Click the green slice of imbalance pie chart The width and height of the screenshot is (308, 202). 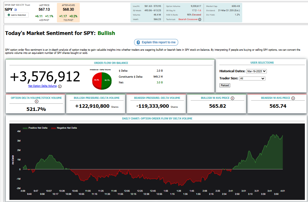point(107,80)
